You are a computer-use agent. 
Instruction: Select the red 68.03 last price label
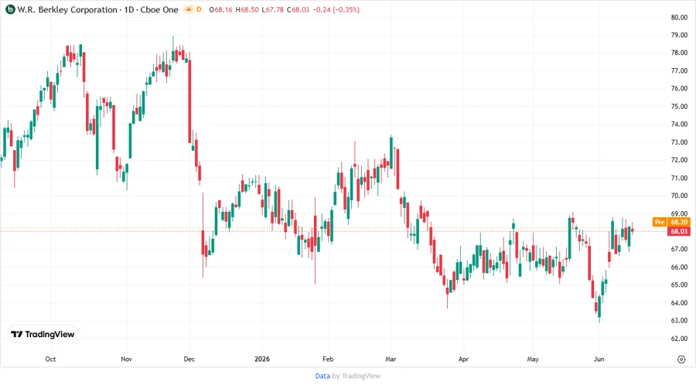pos(679,231)
